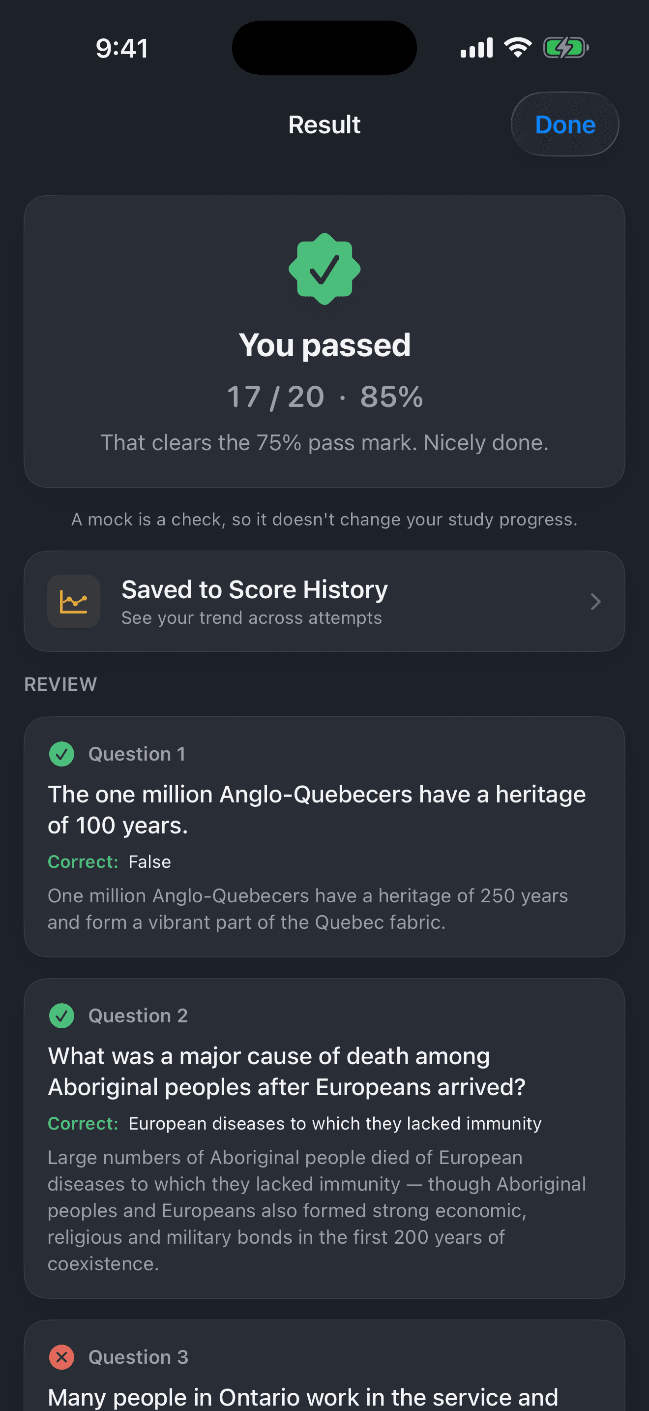
Task: Tap the status bar clock
Action: click(x=122, y=48)
